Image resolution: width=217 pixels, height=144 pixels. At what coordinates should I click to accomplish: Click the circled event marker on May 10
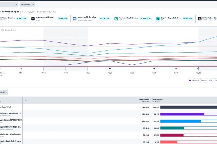click(x=198, y=68)
